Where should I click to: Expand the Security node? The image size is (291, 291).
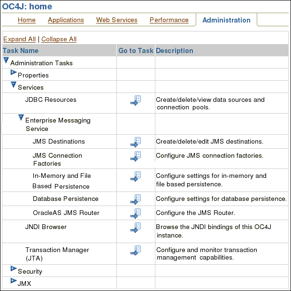(13, 269)
